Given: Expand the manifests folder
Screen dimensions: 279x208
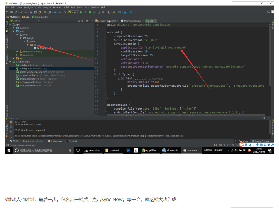Looking at the screenshot, I should pyautogui.click(x=14, y=28).
